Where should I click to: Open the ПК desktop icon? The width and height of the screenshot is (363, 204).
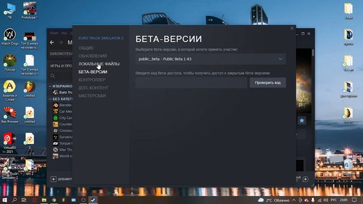pyautogui.click(x=10, y=11)
